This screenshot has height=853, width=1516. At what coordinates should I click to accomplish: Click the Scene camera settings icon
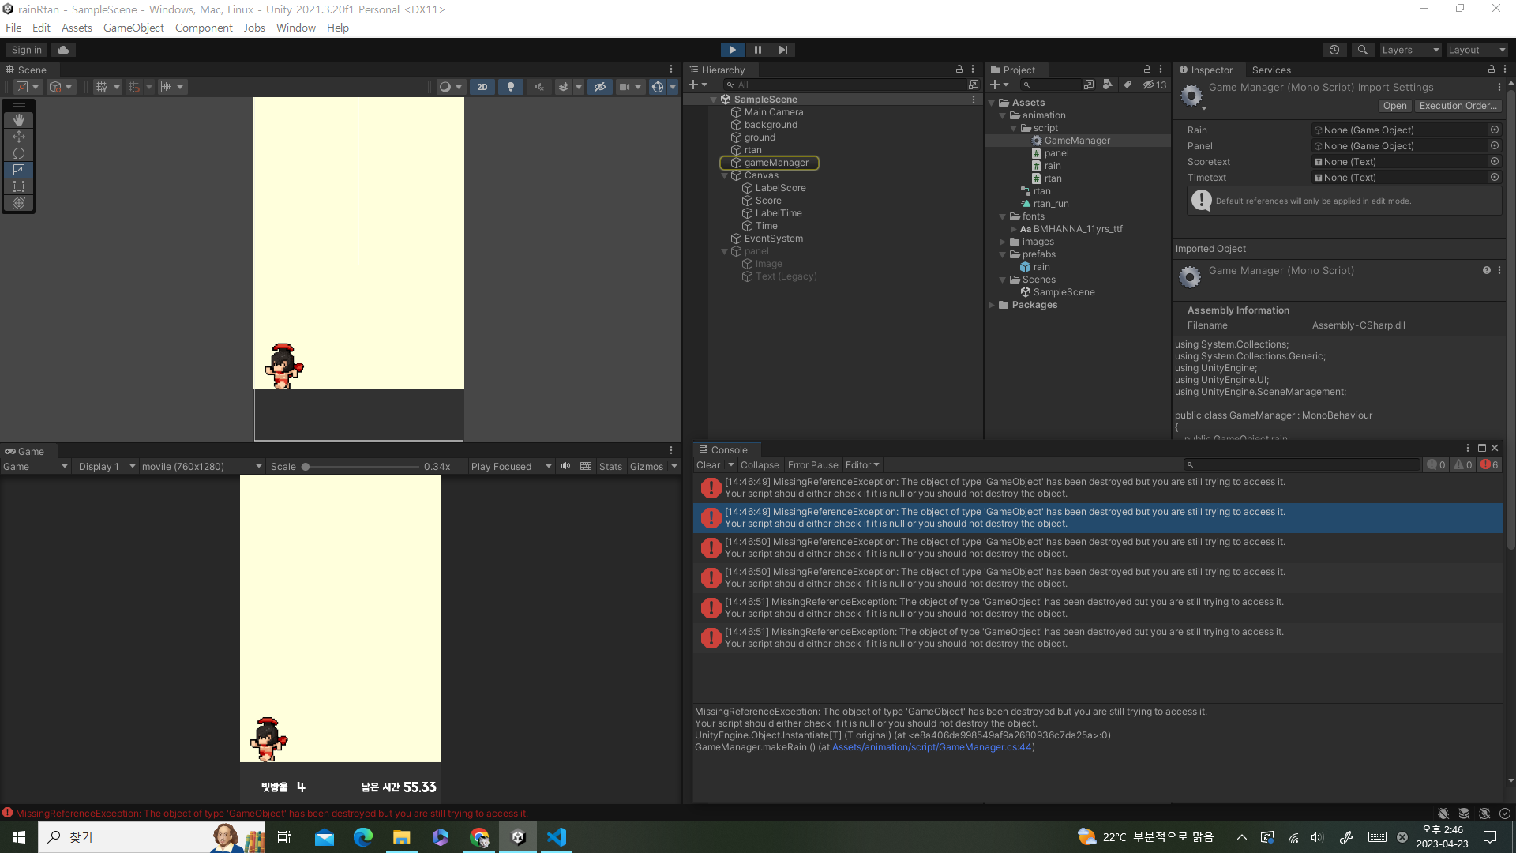(x=629, y=87)
